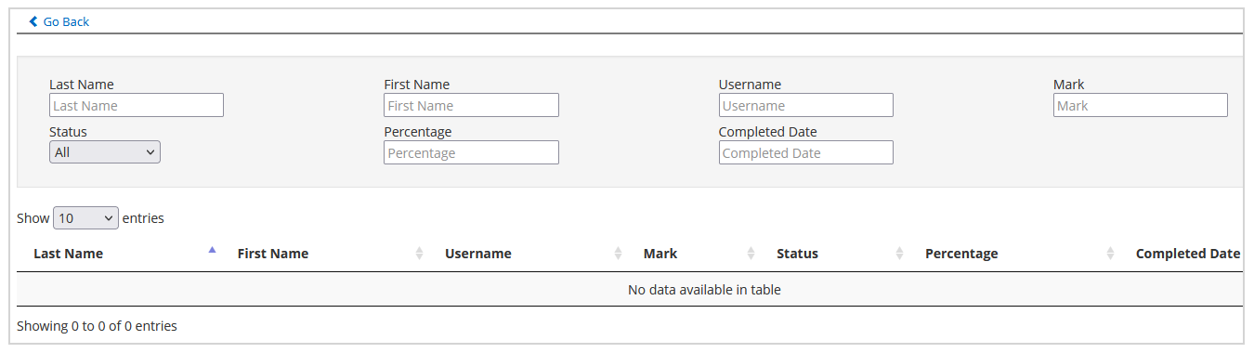The height and width of the screenshot is (353, 1254).
Task: Sort table by Completed Date header
Action: [1187, 254]
